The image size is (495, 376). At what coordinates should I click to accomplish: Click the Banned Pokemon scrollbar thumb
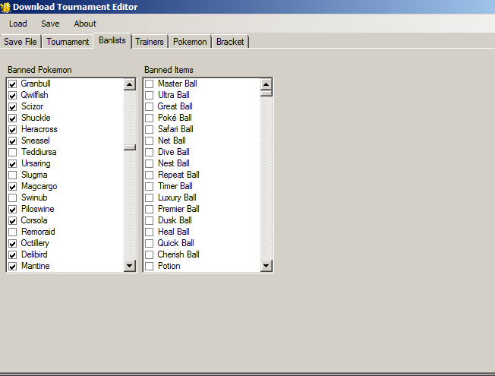(130, 147)
